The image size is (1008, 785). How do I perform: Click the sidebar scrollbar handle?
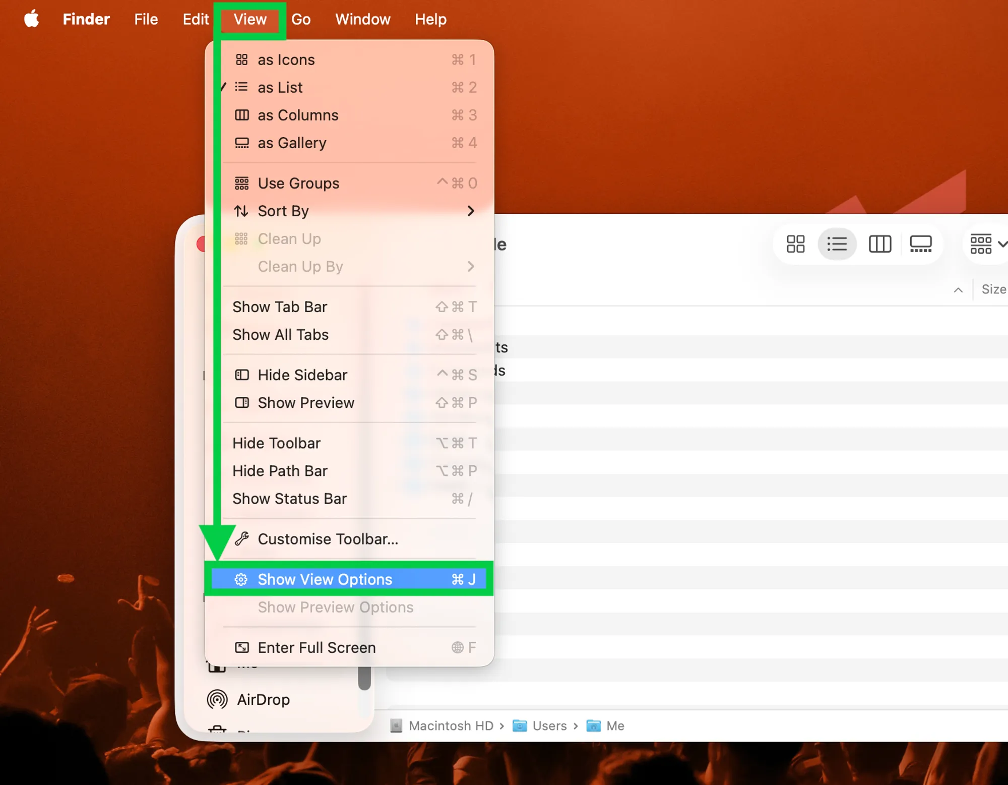point(364,677)
